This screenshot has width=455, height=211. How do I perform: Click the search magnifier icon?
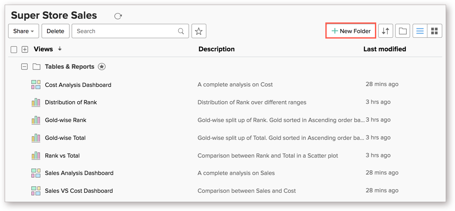(x=181, y=31)
